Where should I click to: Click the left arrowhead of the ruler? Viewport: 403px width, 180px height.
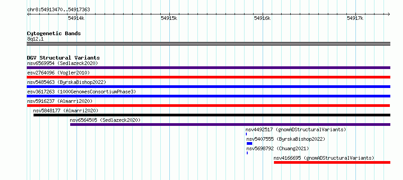[28, 14]
